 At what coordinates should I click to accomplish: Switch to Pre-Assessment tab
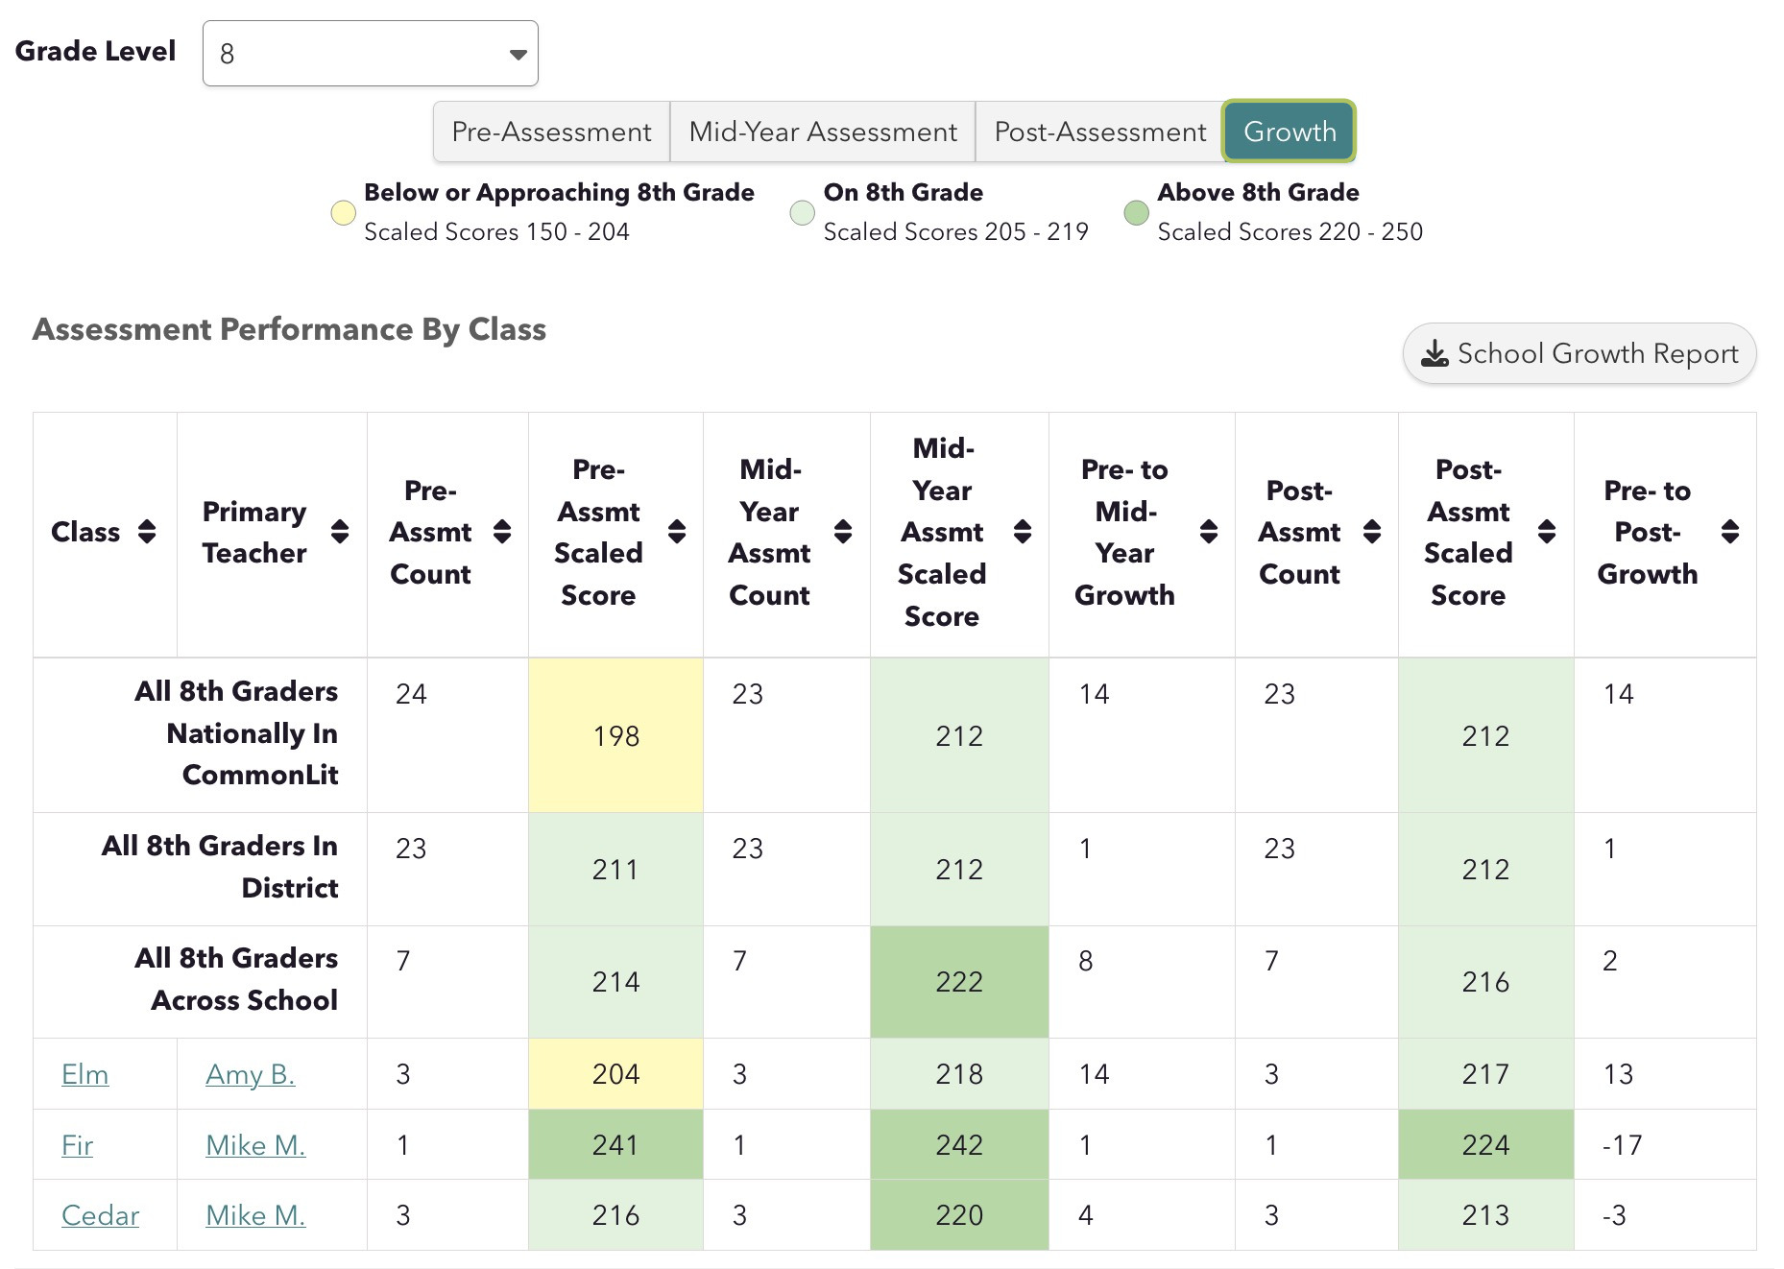pyautogui.click(x=552, y=132)
